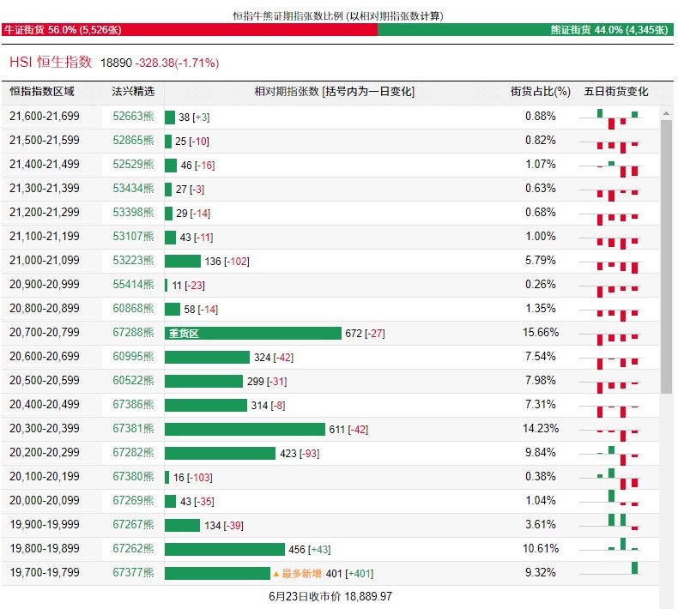Open the 52663熊 certificate link
The image size is (678, 609).
(133, 117)
